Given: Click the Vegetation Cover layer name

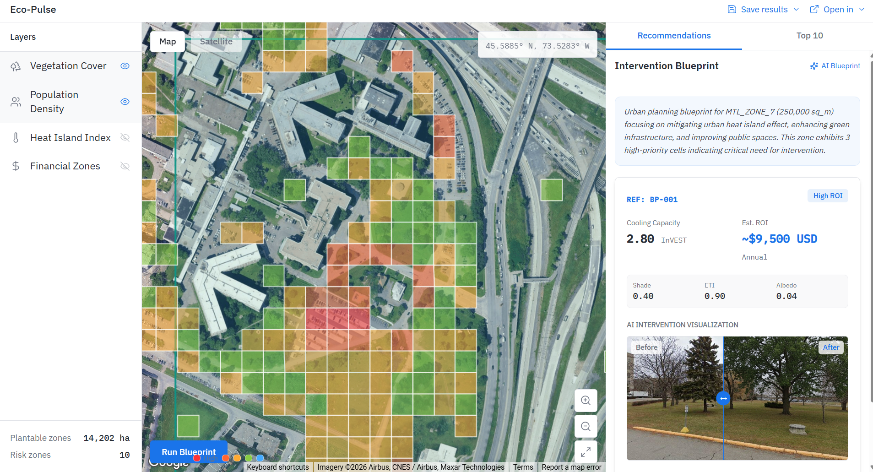Looking at the screenshot, I should coord(68,66).
